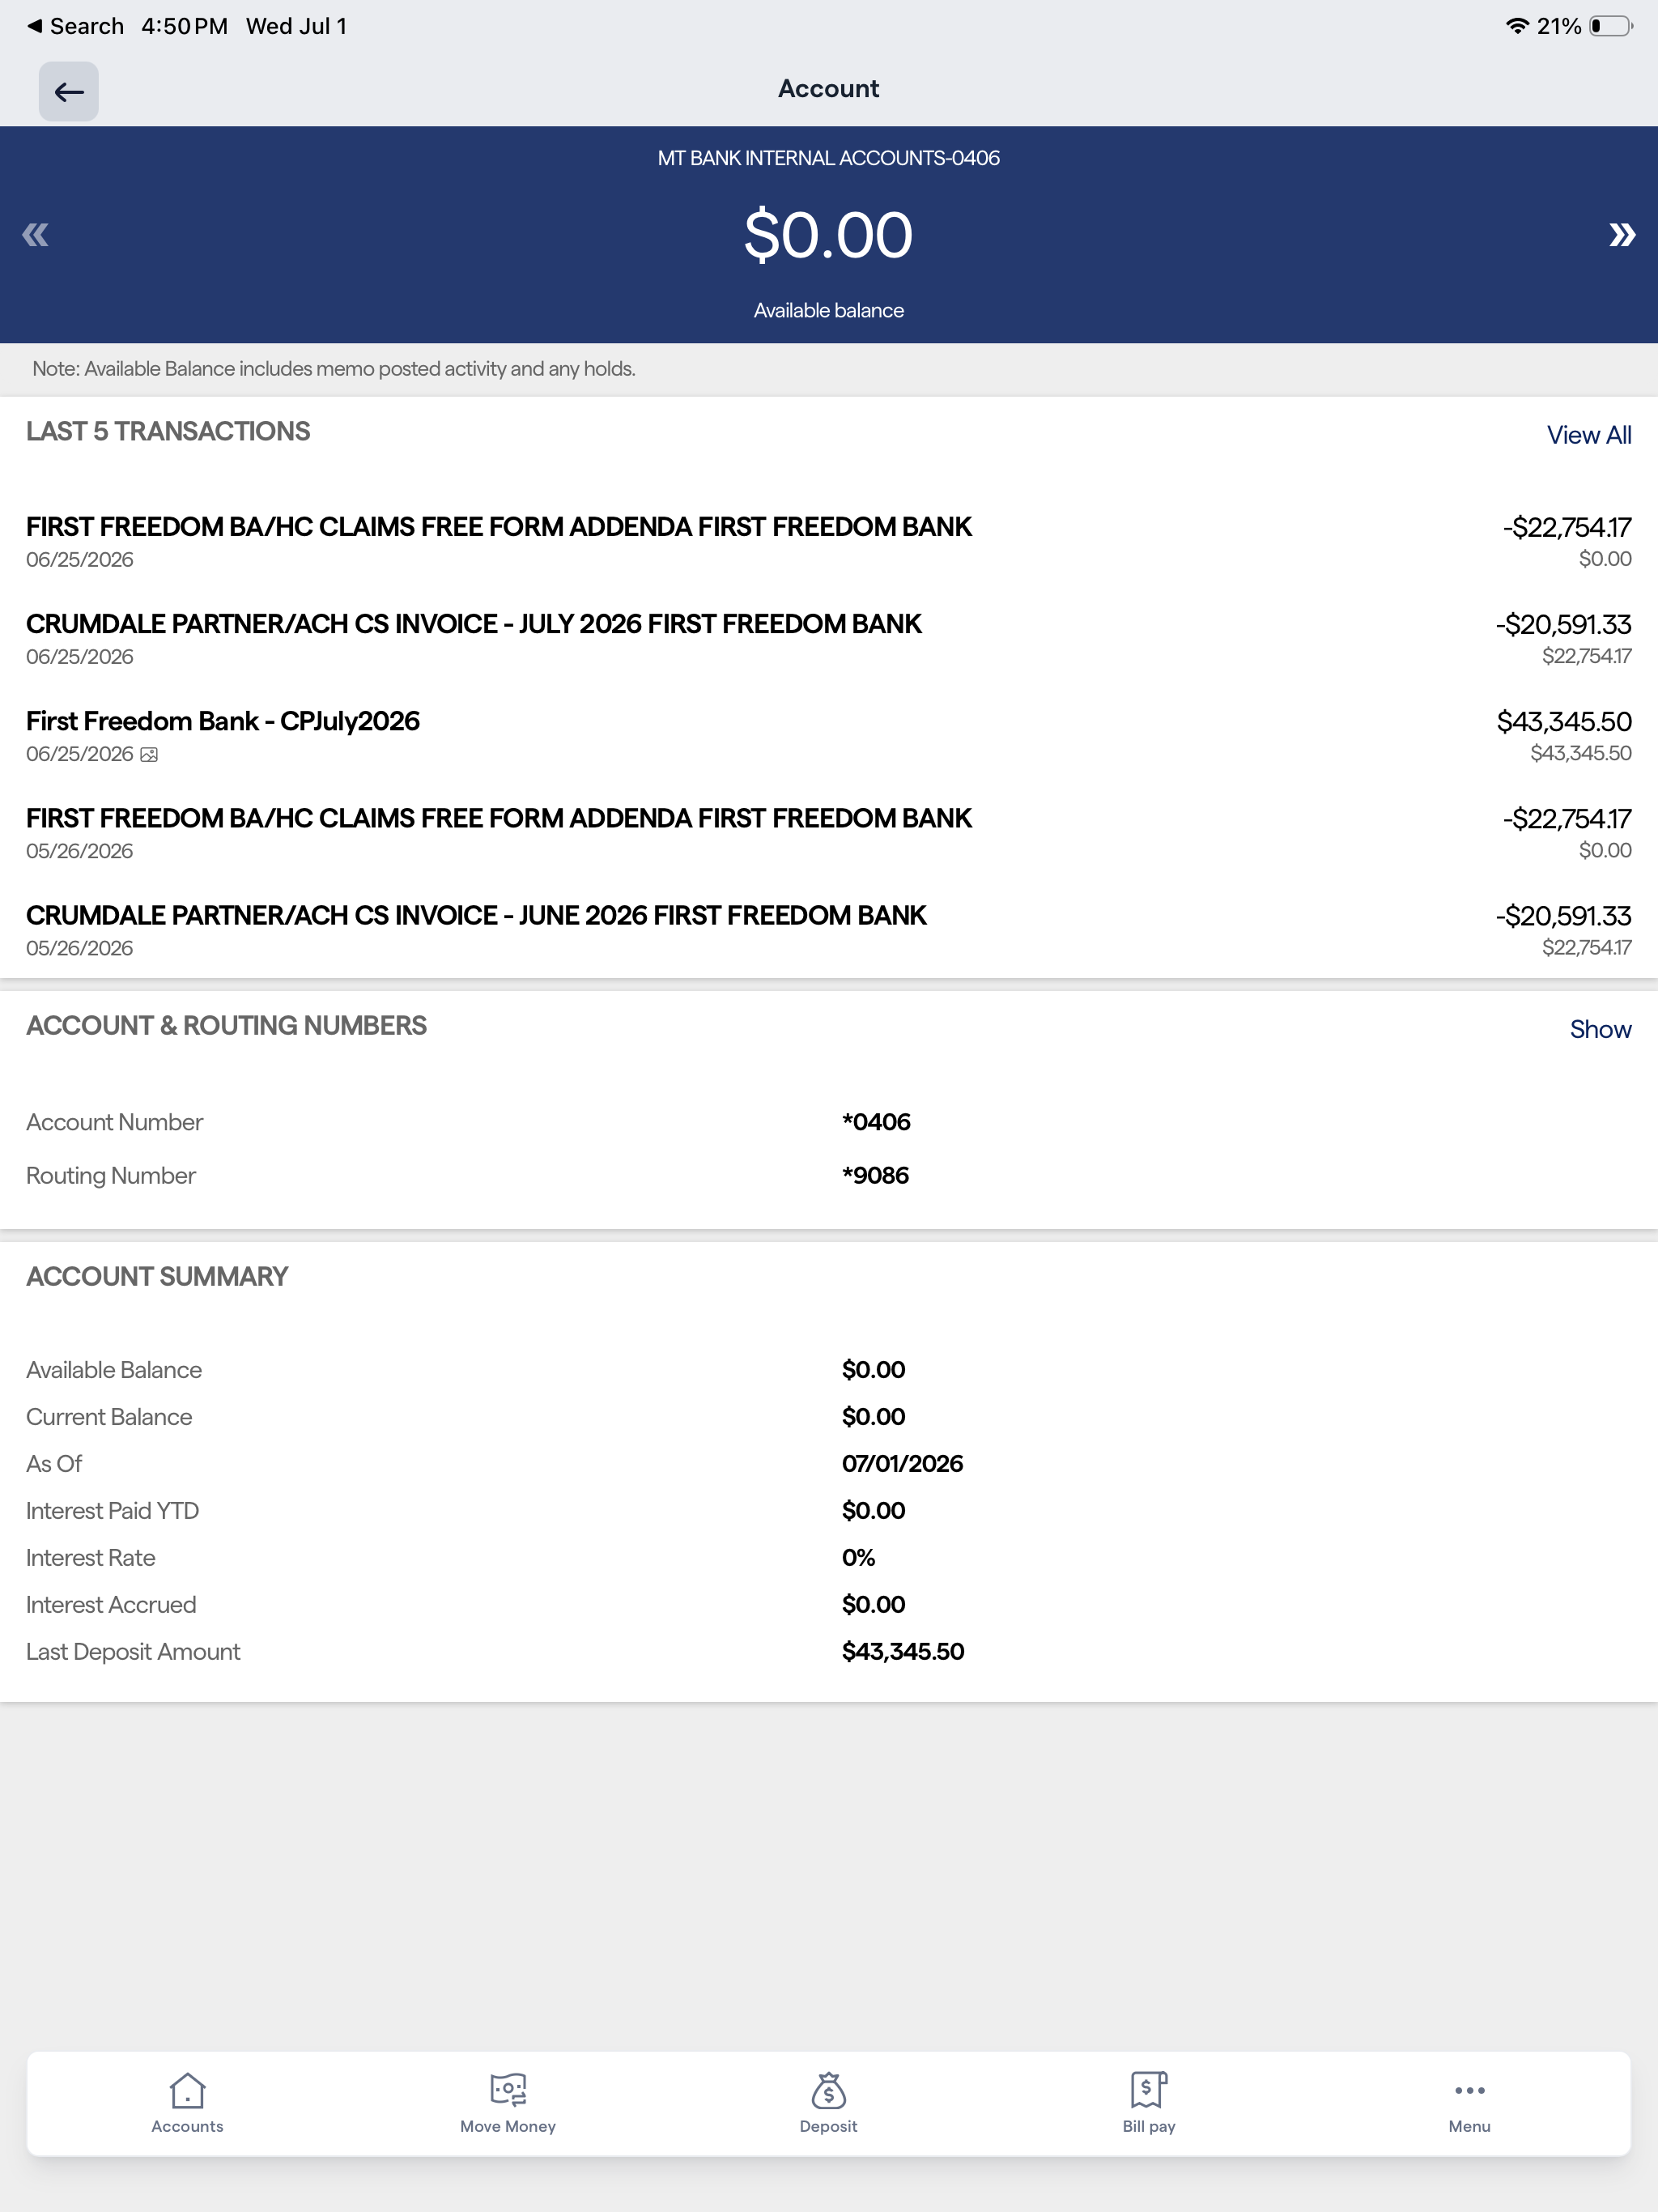Tap the large $0.00 available balance
1658x2212 pixels.
tap(828, 235)
